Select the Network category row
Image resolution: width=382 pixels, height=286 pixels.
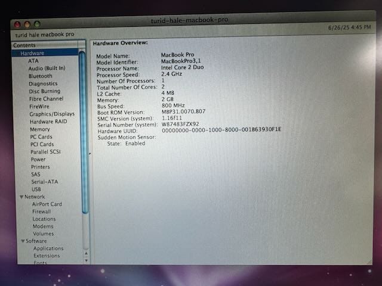[35, 197]
